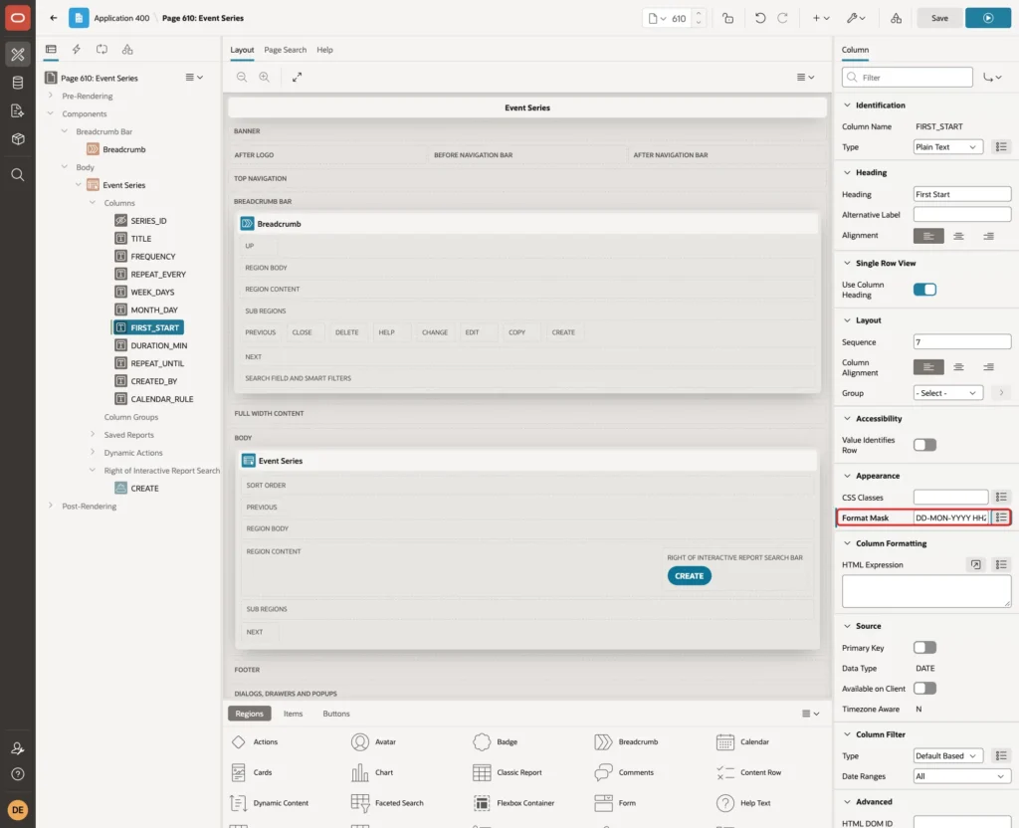
Task: Set heading alignment to right
Action: point(988,236)
